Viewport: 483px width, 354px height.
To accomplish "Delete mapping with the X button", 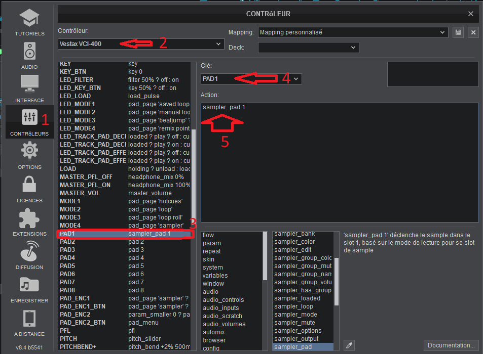I will (473, 32).
